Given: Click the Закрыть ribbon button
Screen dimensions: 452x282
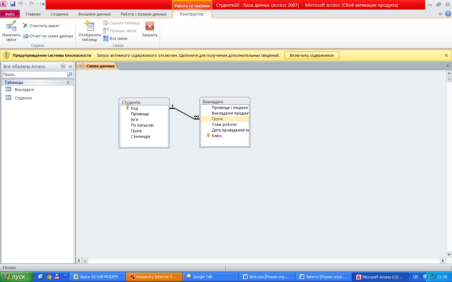Looking at the screenshot, I should pos(150,30).
